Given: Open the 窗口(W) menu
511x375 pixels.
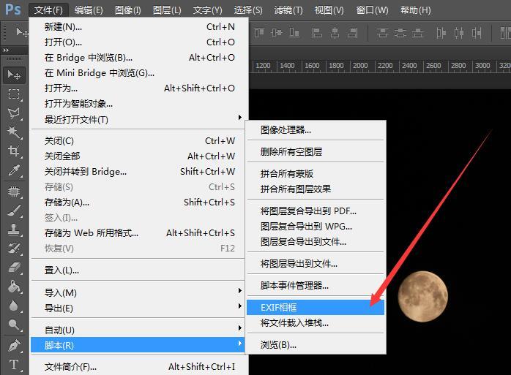Looking at the screenshot, I should click(372, 10).
